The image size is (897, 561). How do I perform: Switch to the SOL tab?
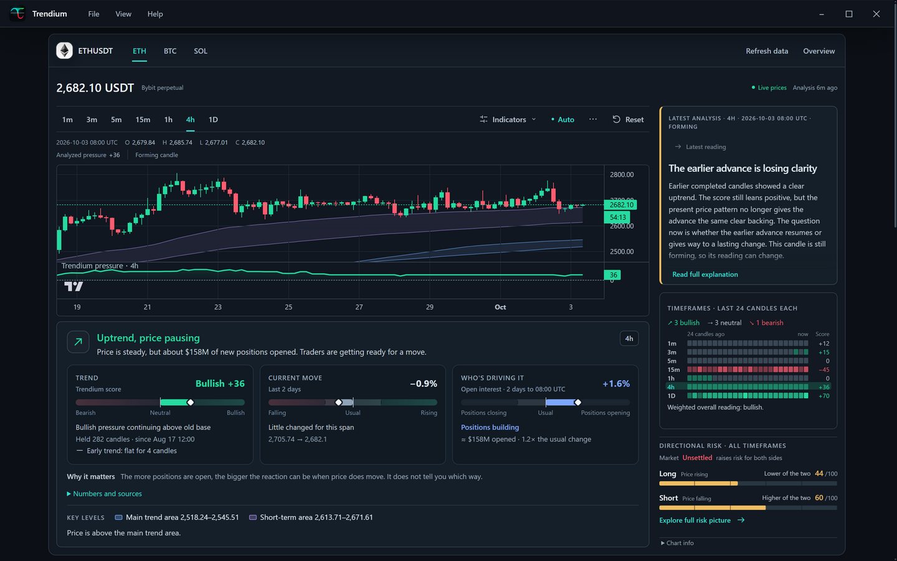pos(201,51)
